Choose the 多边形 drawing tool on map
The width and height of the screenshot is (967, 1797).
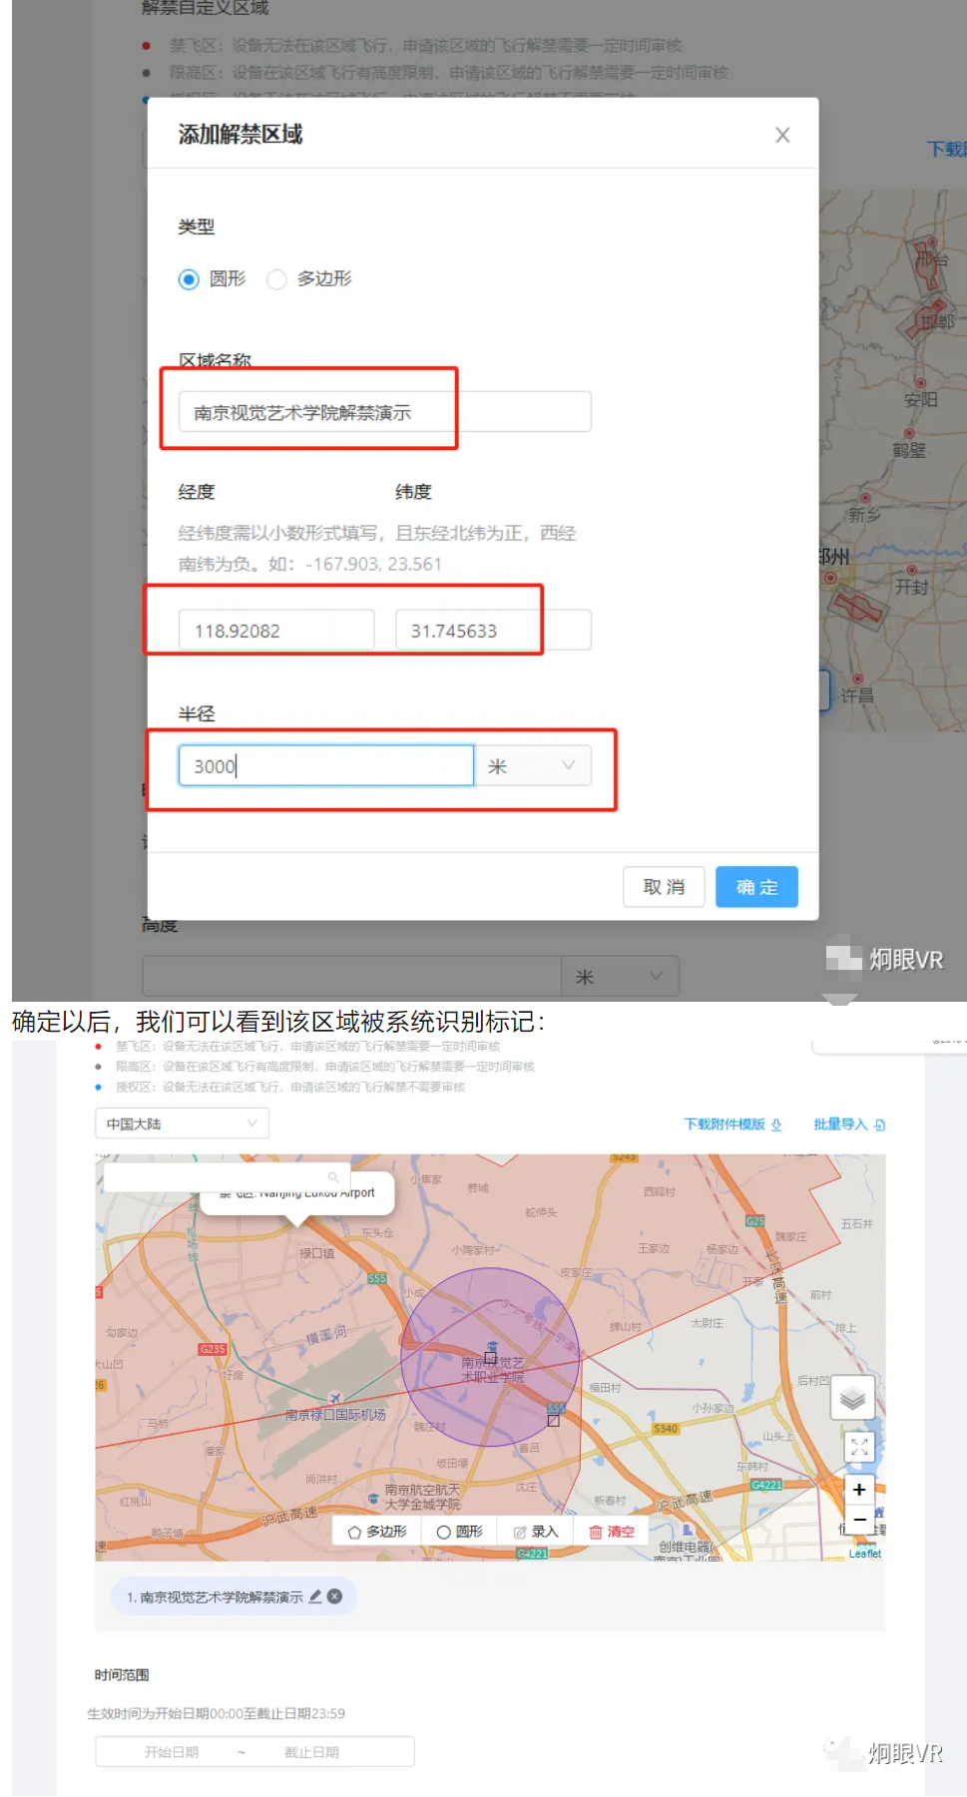point(377,1532)
